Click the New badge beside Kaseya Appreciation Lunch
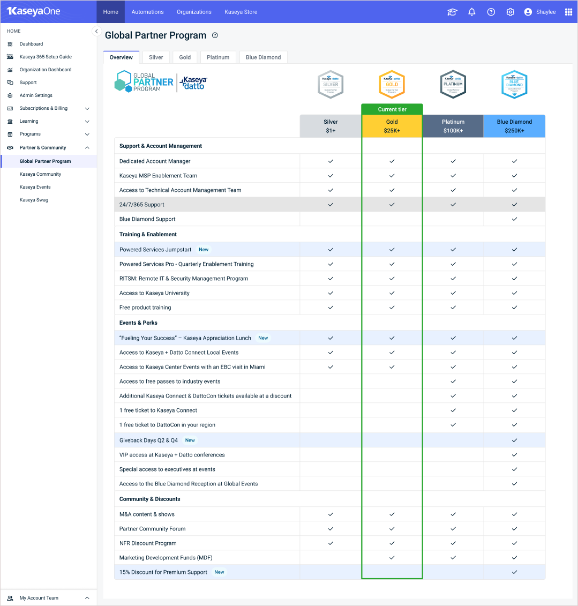This screenshot has height=606, width=578. click(x=263, y=338)
